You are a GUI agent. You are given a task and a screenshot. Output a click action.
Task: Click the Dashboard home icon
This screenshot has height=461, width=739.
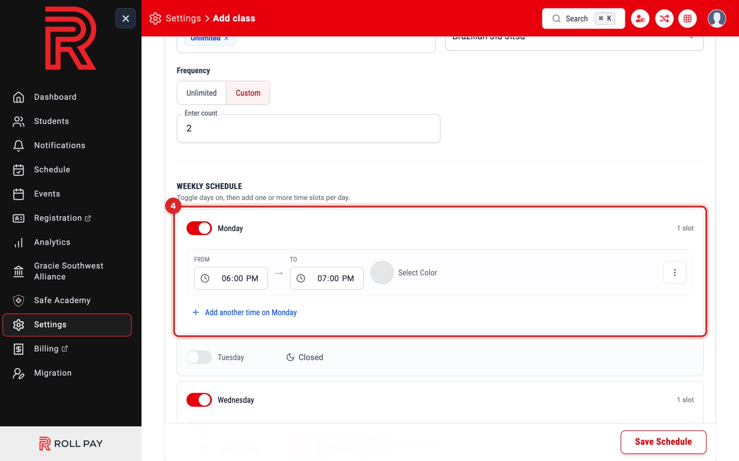click(18, 97)
